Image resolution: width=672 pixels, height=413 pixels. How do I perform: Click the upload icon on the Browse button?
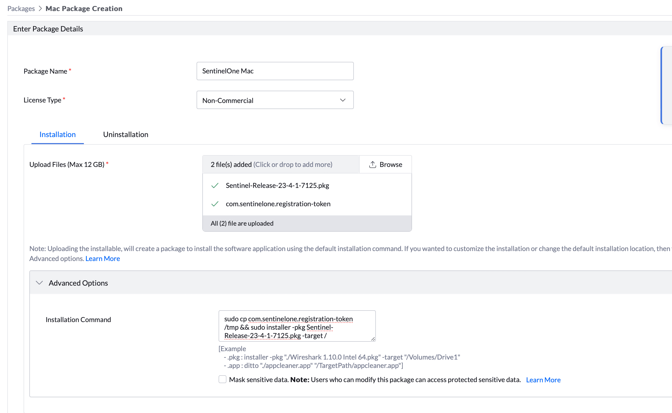tap(372, 164)
